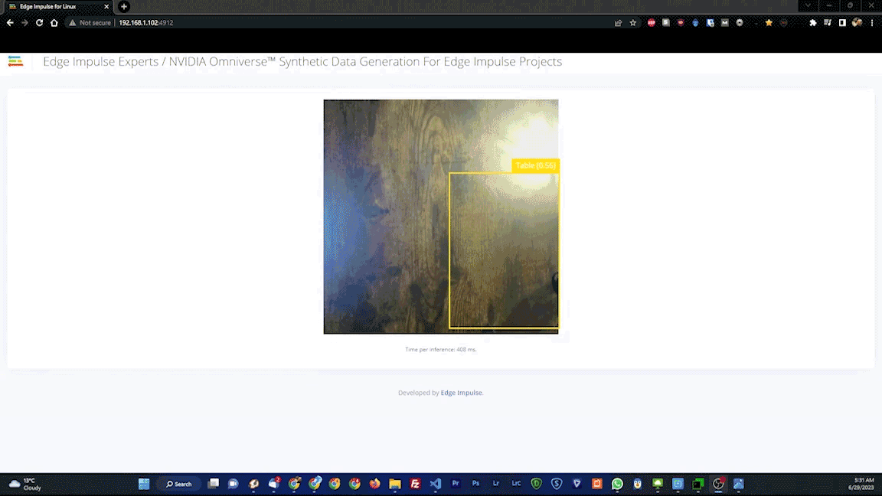Close the Edge Impulse for Linux tab
This screenshot has width=882, height=496.
(x=106, y=7)
